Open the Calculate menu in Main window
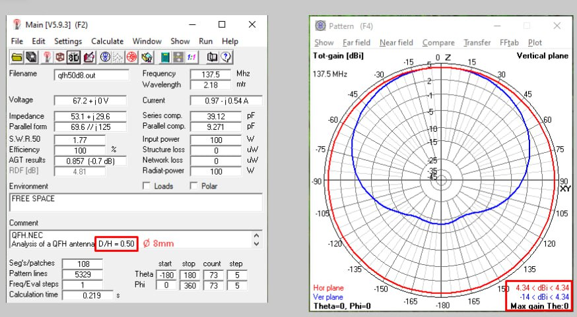Image resolution: width=577 pixels, height=317 pixels. pos(107,41)
